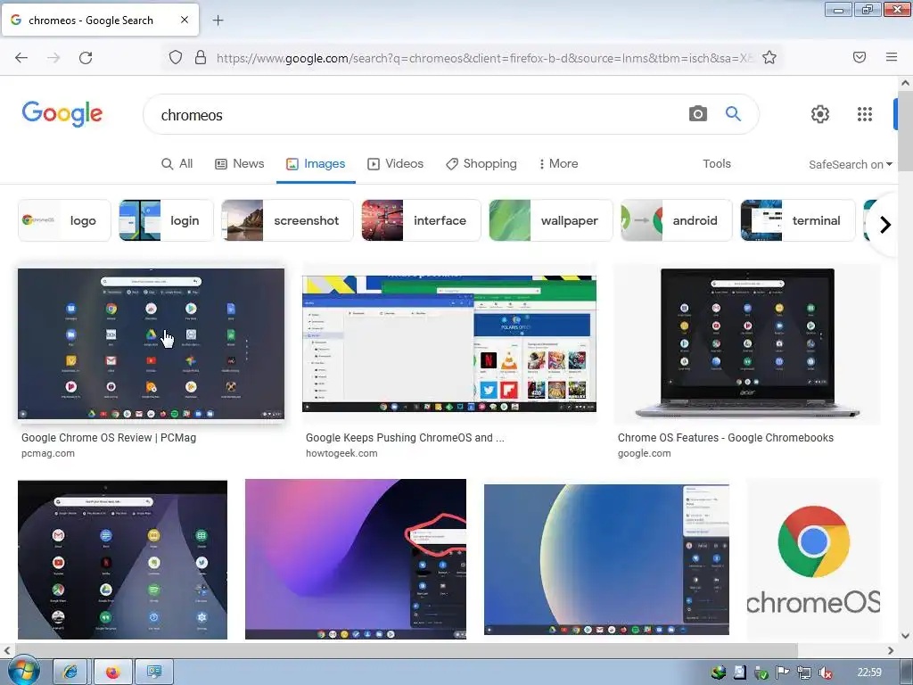
Task: Open Google quick settings gear
Action: point(820,114)
